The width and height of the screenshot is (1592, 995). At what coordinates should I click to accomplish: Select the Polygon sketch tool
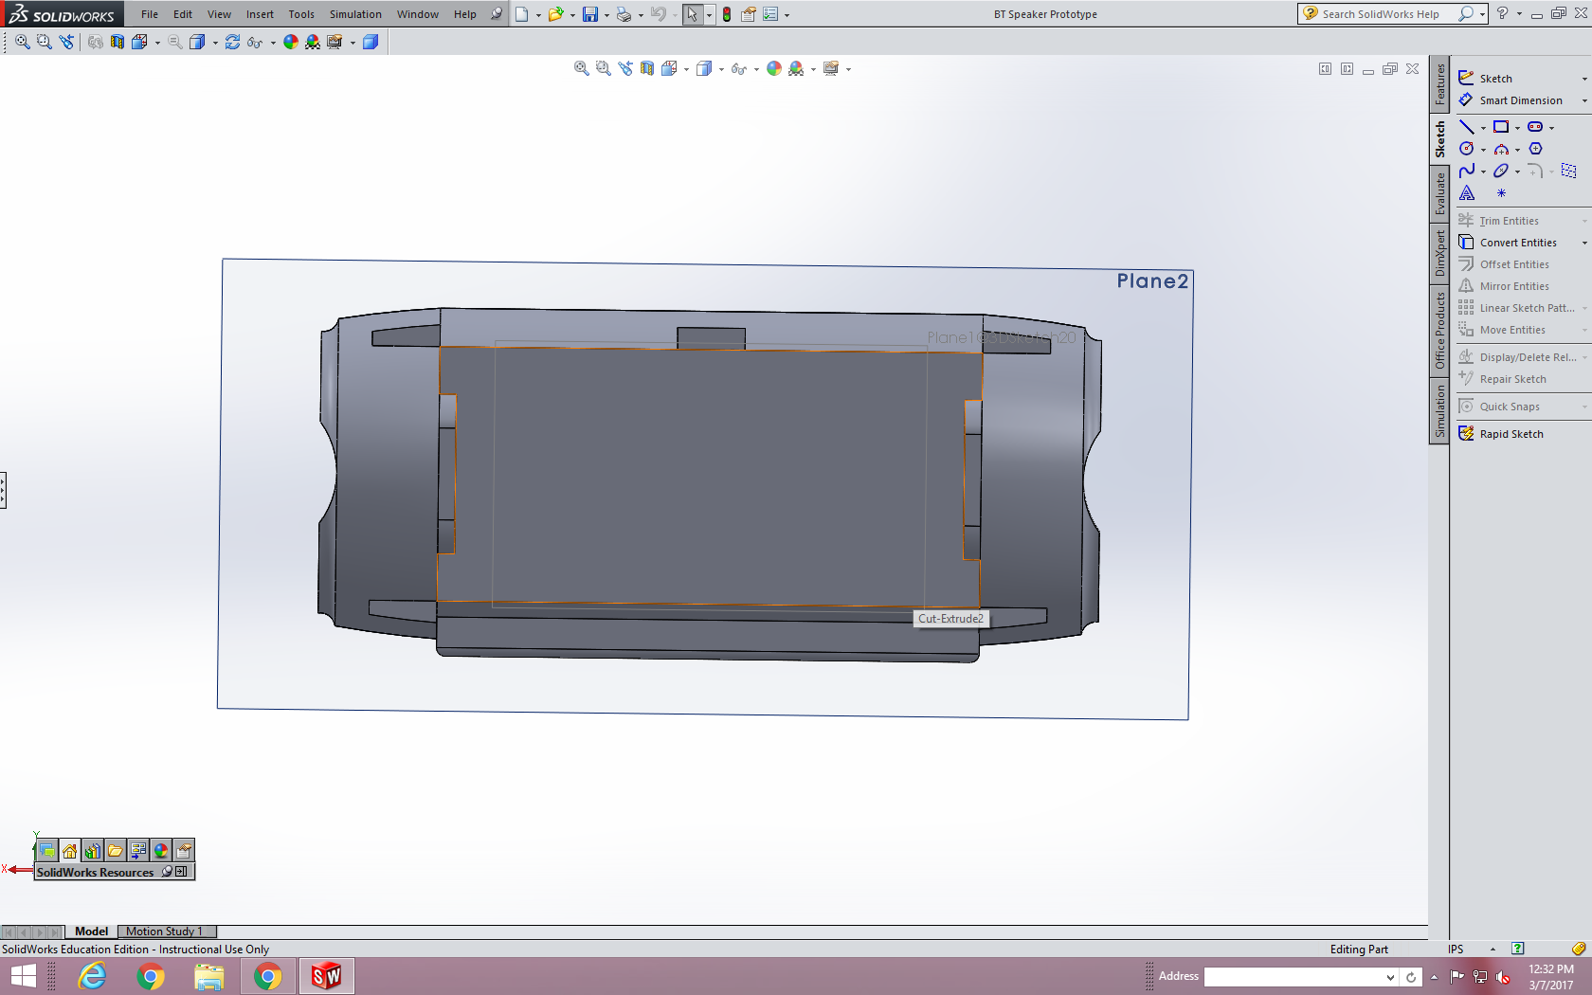1536,149
